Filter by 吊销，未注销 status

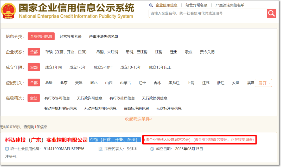coord(107,52)
